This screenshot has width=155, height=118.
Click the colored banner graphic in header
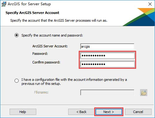[139, 17]
